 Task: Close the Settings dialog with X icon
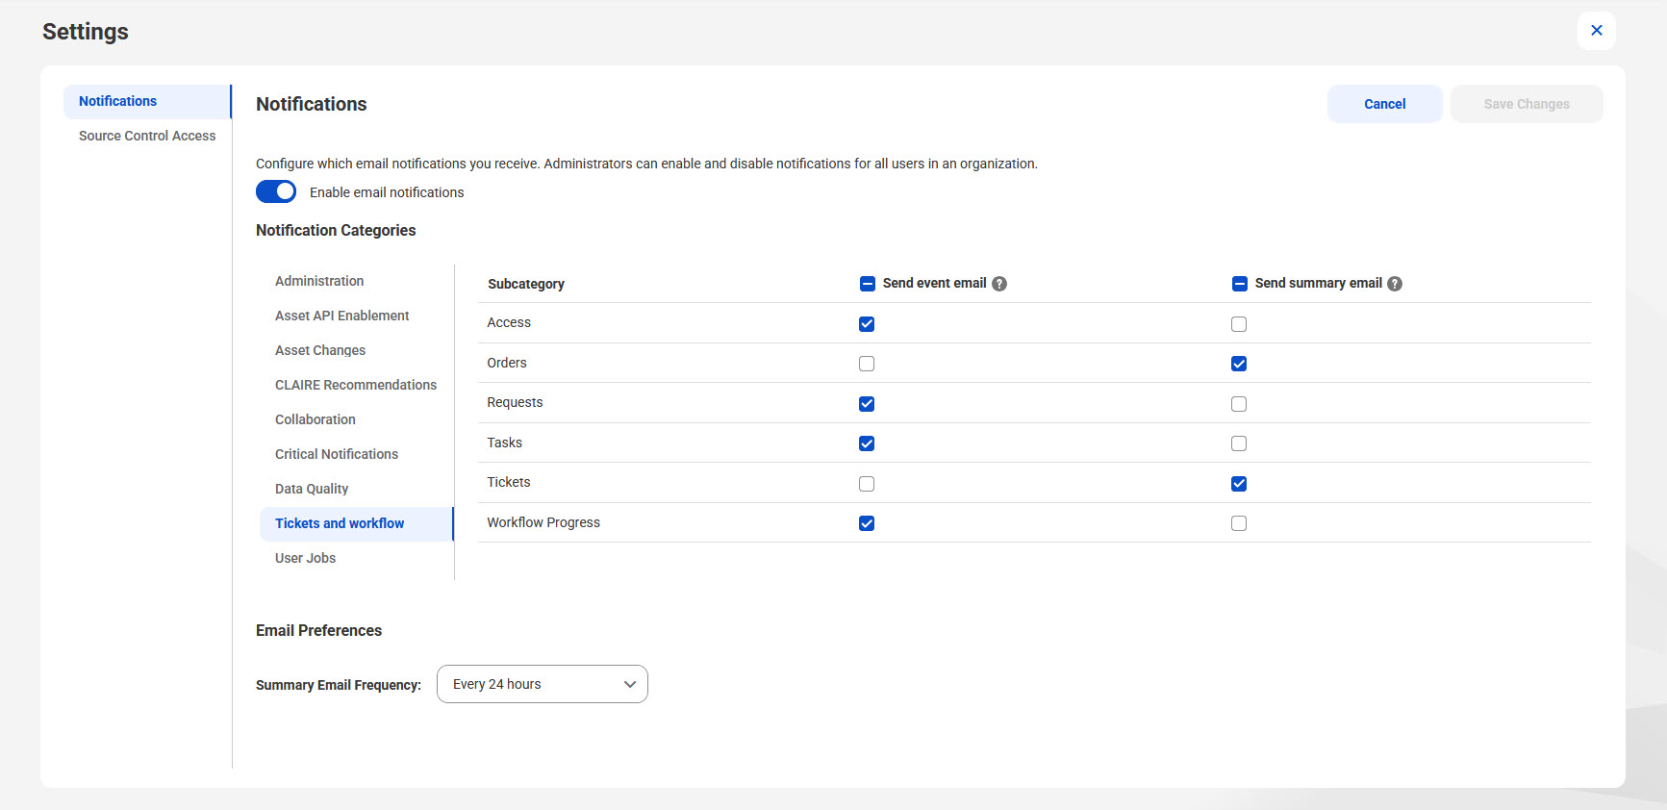1596,31
